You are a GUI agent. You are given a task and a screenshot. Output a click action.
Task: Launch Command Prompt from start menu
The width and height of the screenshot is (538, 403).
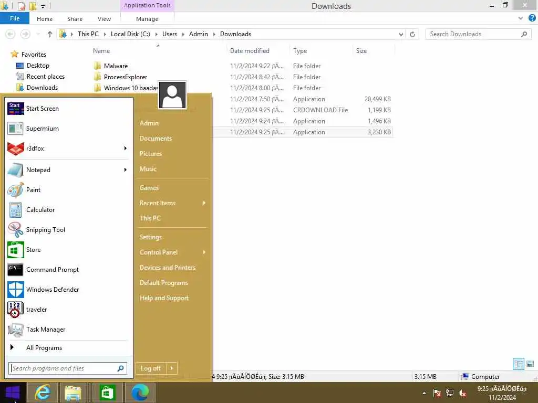[69, 270]
